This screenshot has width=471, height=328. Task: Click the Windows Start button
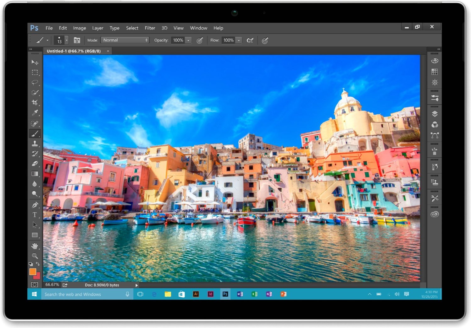34,294
